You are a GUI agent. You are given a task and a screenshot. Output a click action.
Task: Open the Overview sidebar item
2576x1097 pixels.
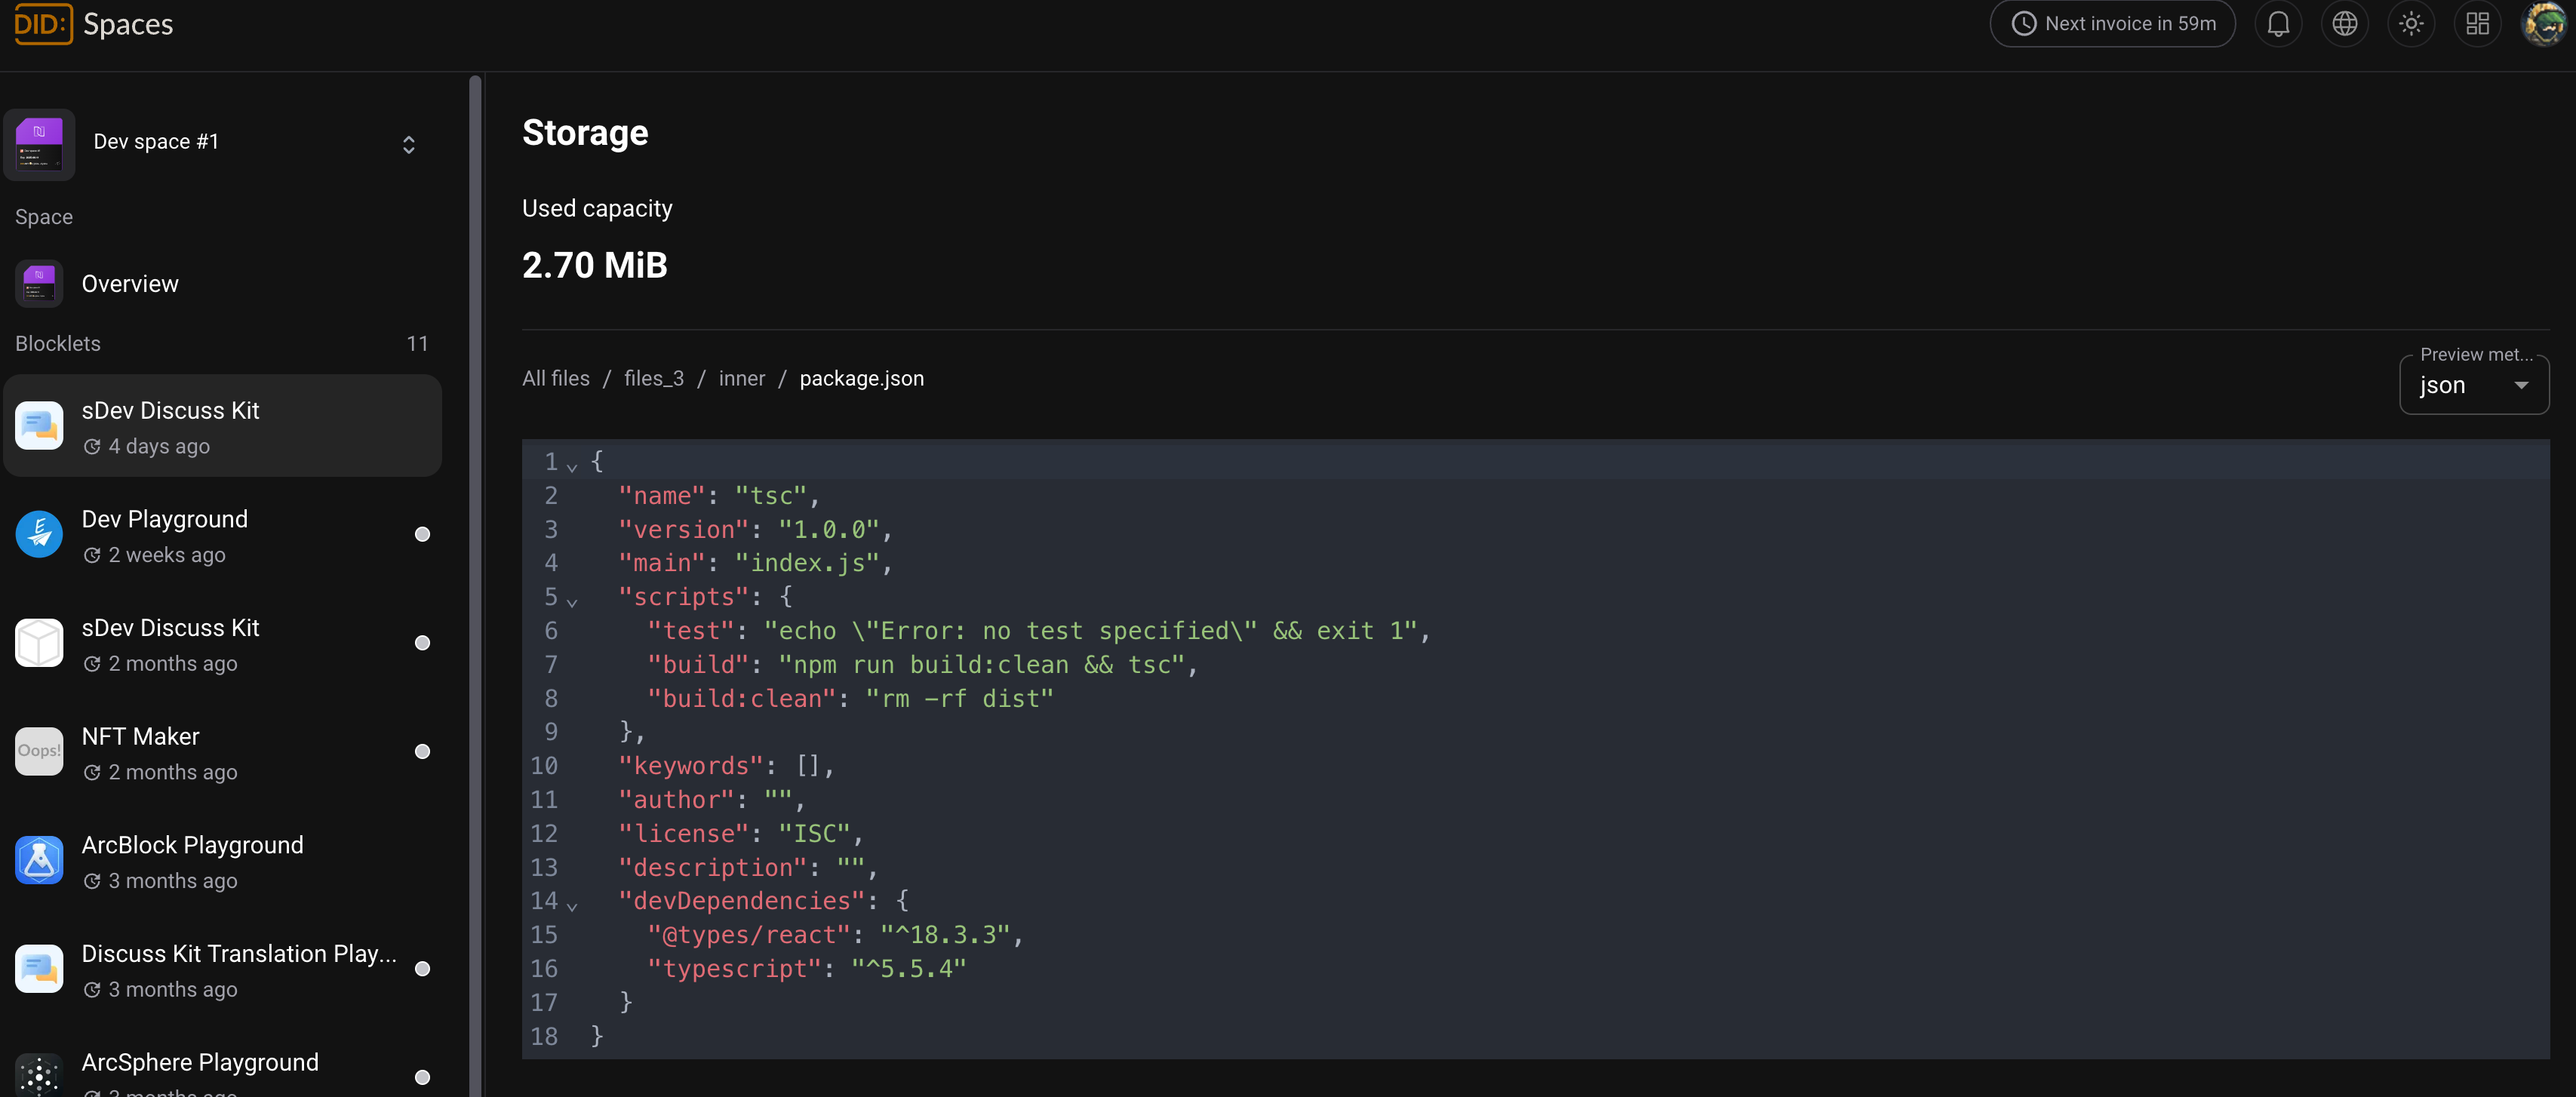130,284
